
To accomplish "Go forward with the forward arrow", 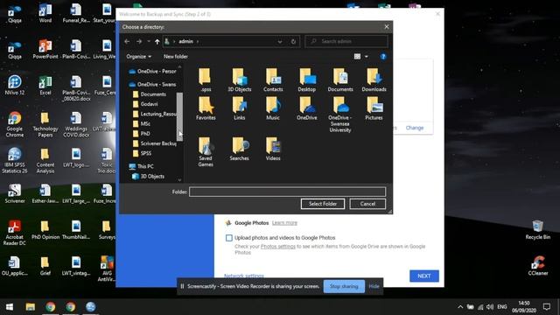I will click(139, 41).
